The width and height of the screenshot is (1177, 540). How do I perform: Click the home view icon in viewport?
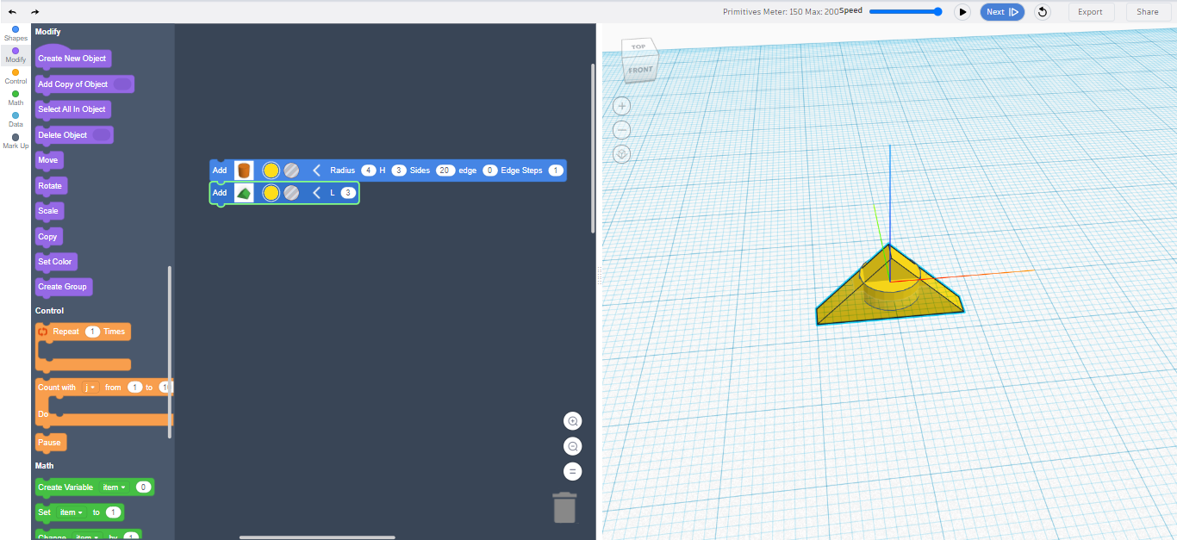tap(622, 154)
